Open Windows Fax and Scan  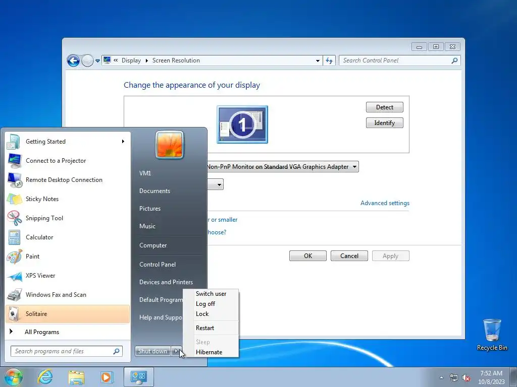67,294
